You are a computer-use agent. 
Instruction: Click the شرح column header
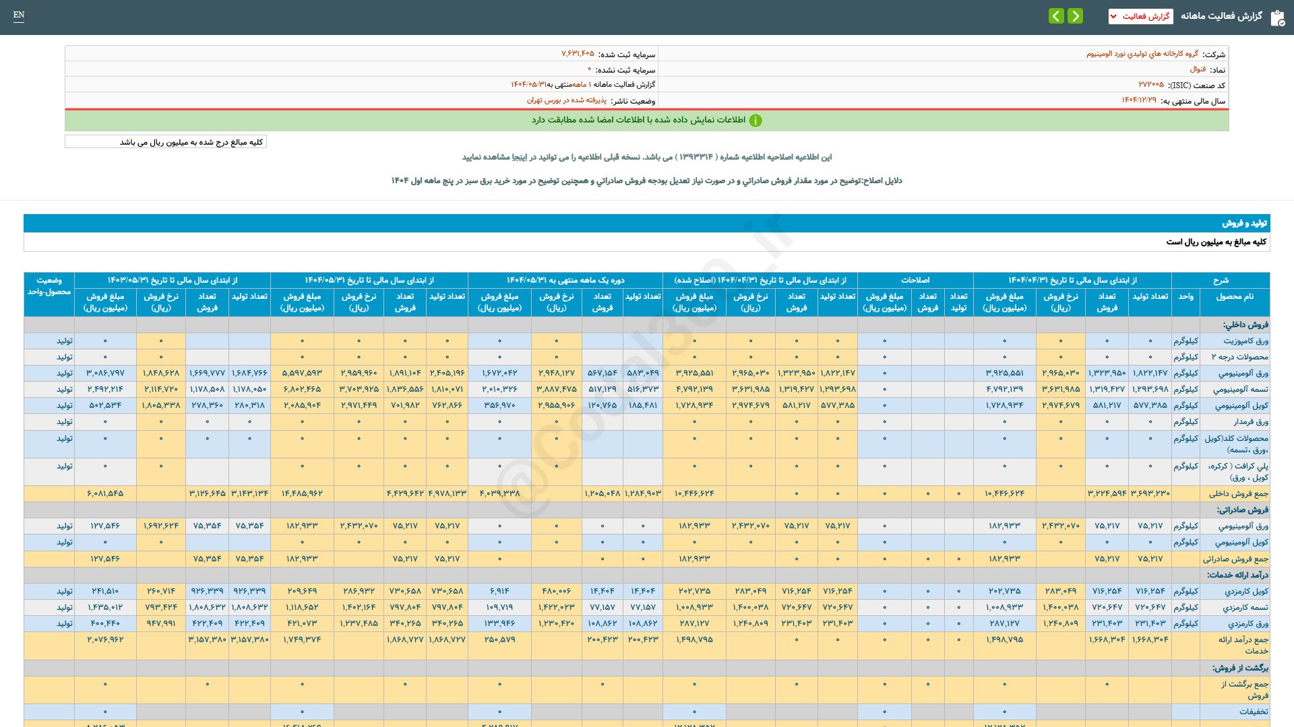point(1221,280)
